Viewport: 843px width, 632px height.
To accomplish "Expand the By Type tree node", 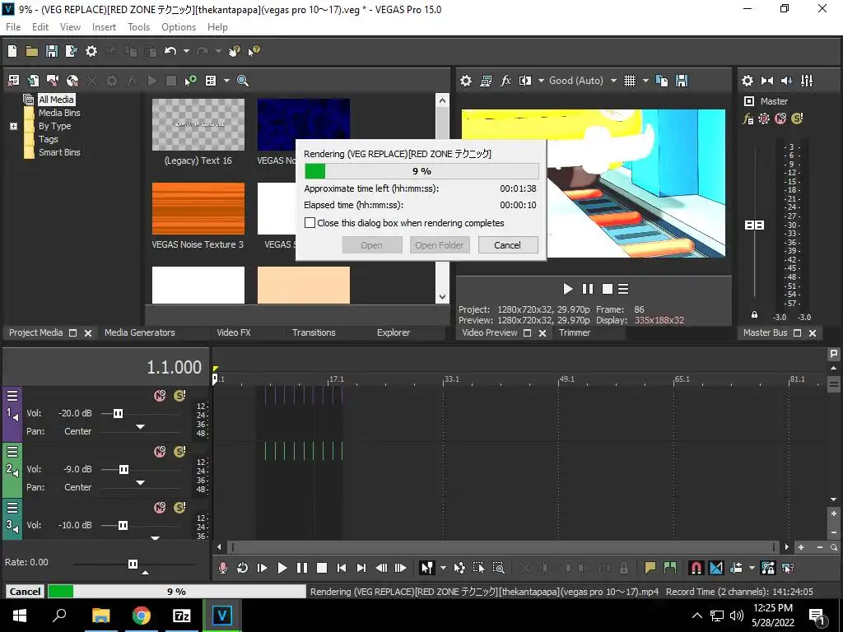I will pyautogui.click(x=13, y=126).
